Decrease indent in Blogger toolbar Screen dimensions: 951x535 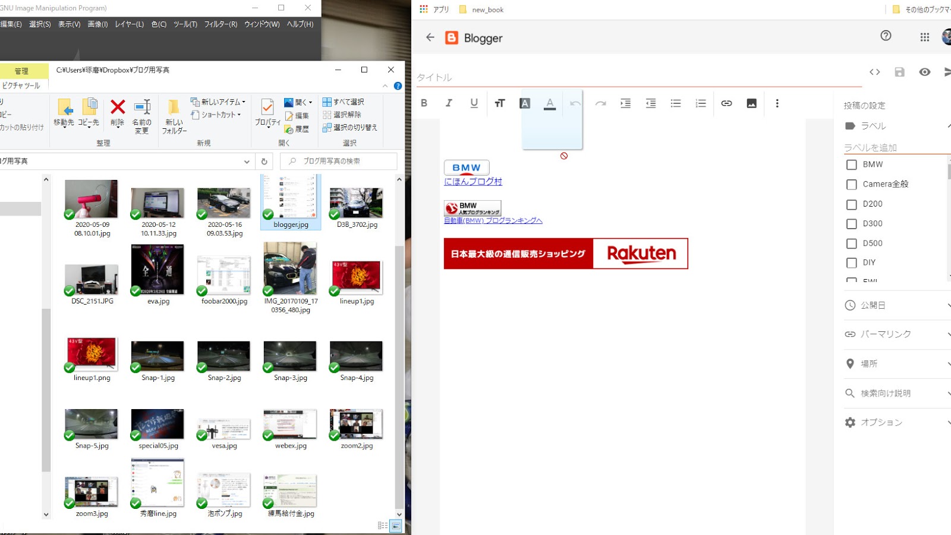651,103
